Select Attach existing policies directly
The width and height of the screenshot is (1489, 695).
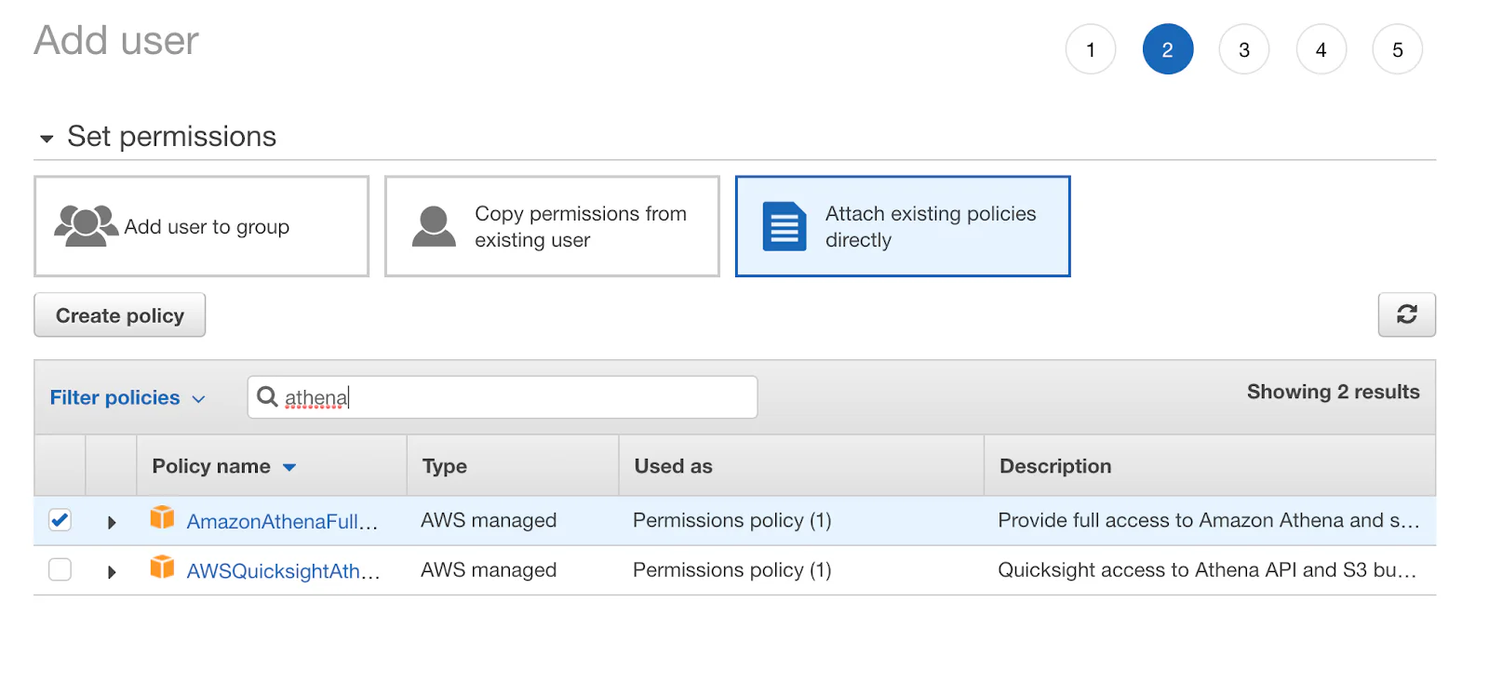click(x=903, y=226)
